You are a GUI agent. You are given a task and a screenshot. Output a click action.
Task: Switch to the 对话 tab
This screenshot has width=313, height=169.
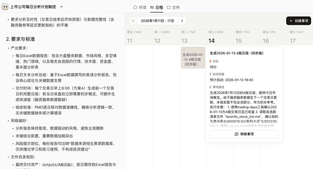point(140,7)
